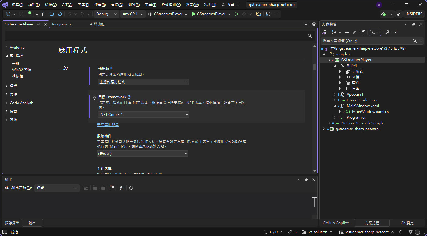Click Collapse All in Solution Explorer toolbar
The image size is (427, 236).
point(355,32)
